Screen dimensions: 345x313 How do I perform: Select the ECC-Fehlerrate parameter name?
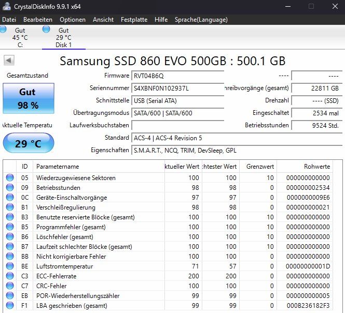point(57,276)
